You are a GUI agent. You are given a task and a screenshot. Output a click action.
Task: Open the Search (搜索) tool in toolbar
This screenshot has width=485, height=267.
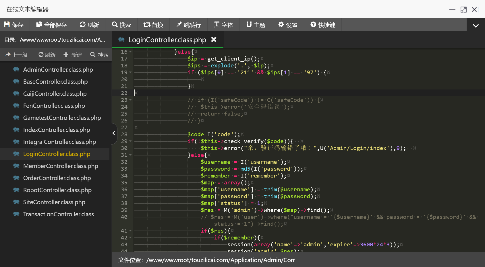121,25
